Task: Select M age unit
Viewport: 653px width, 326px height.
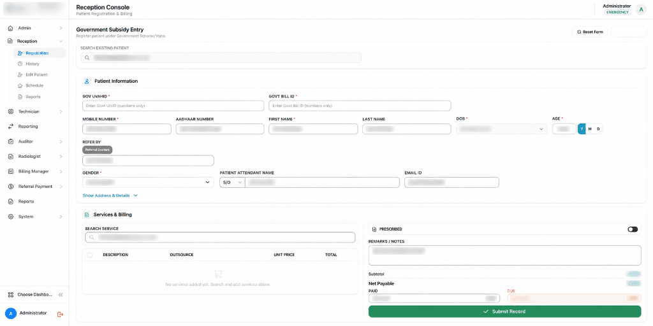Action: (590, 129)
